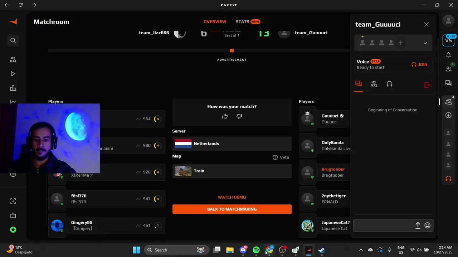Open notifications bell in right sidebar

click(448, 55)
